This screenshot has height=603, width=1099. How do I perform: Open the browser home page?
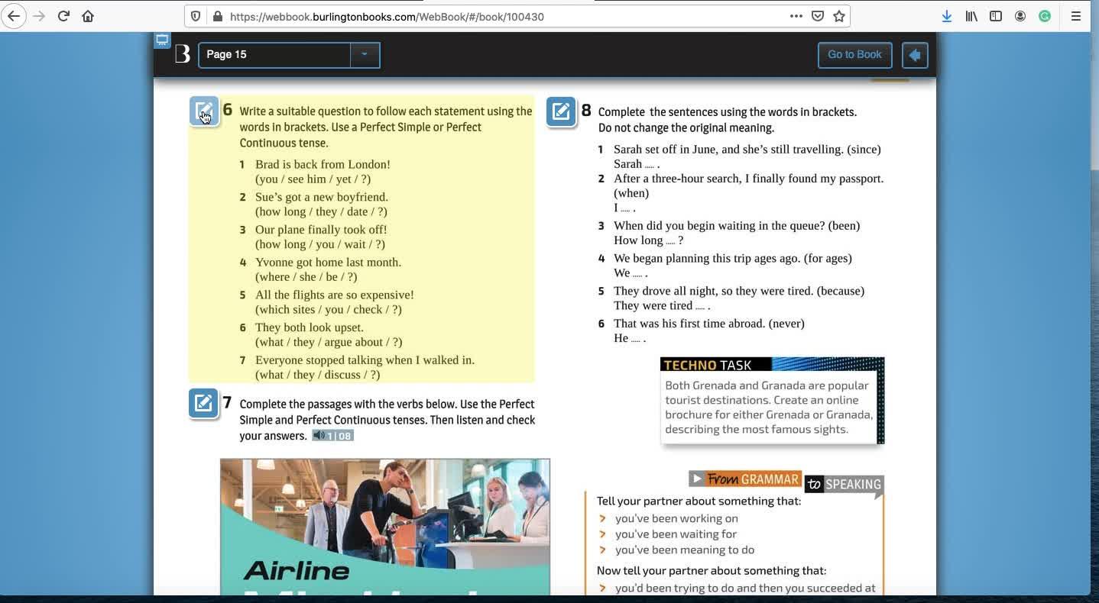[x=88, y=16]
